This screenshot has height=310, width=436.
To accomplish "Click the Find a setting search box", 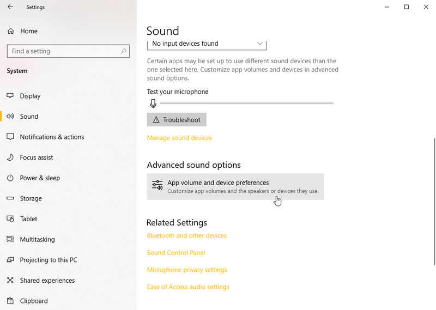I will (x=68, y=51).
